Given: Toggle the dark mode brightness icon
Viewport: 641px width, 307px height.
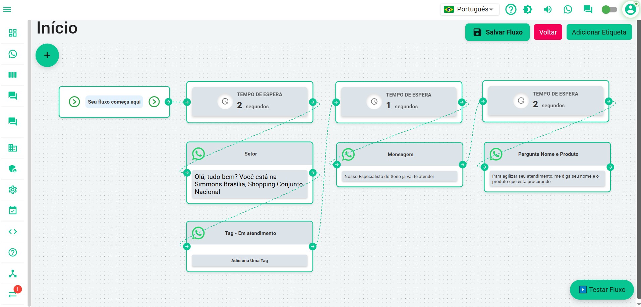Looking at the screenshot, I should (x=528, y=9).
